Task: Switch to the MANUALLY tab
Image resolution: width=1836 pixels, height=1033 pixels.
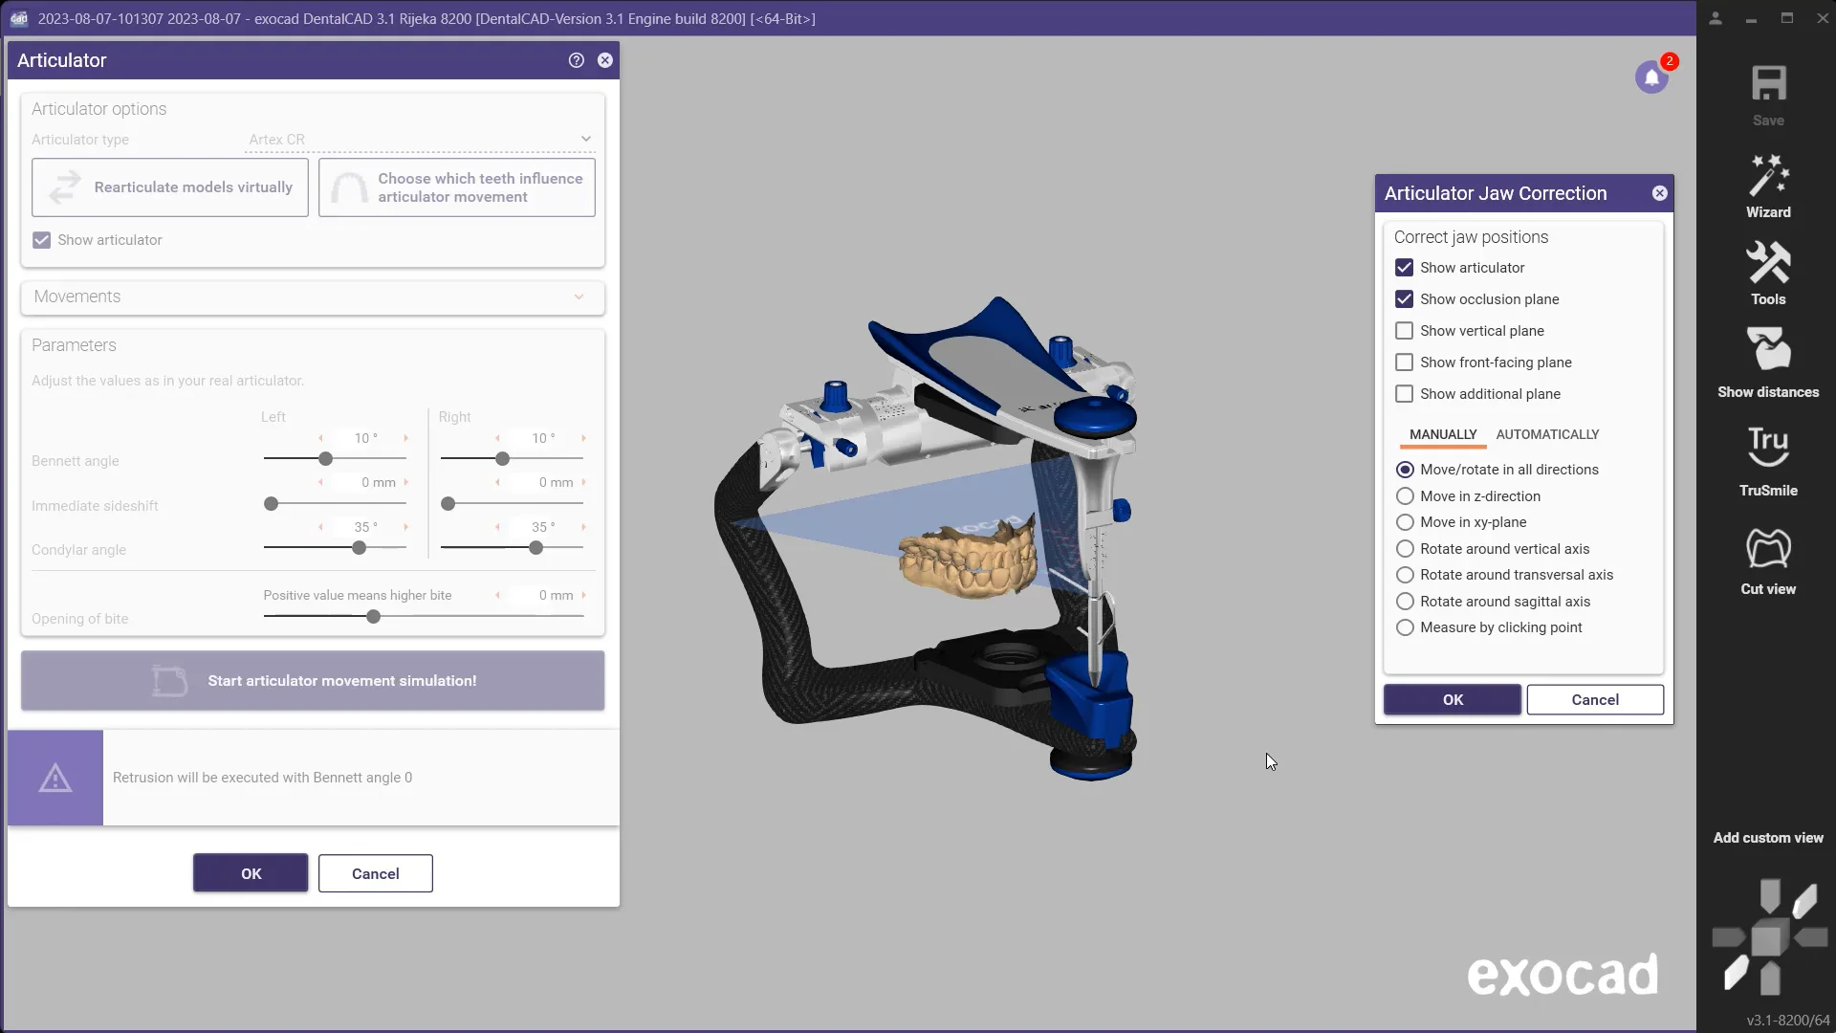Action: coord(1443,434)
